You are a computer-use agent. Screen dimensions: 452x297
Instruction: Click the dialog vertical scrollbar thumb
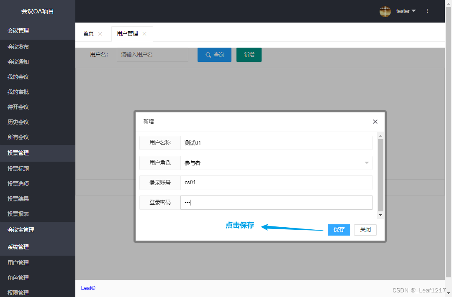(380, 175)
